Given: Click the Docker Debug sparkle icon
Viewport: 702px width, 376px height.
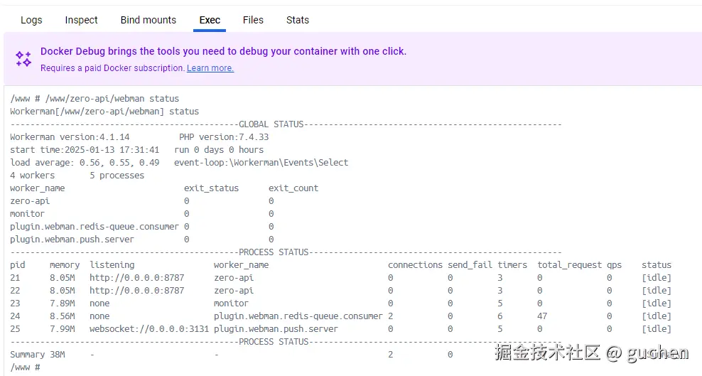Looking at the screenshot, I should click(x=23, y=59).
